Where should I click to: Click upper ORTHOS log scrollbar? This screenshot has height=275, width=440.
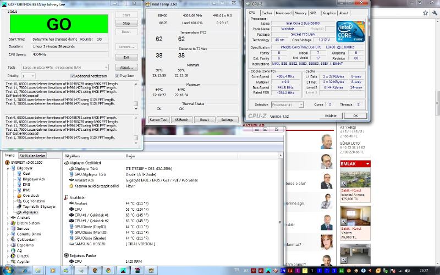[x=136, y=96]
